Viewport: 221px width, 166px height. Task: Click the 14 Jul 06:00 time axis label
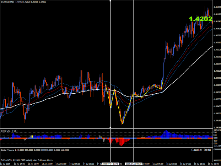(75, 164)
